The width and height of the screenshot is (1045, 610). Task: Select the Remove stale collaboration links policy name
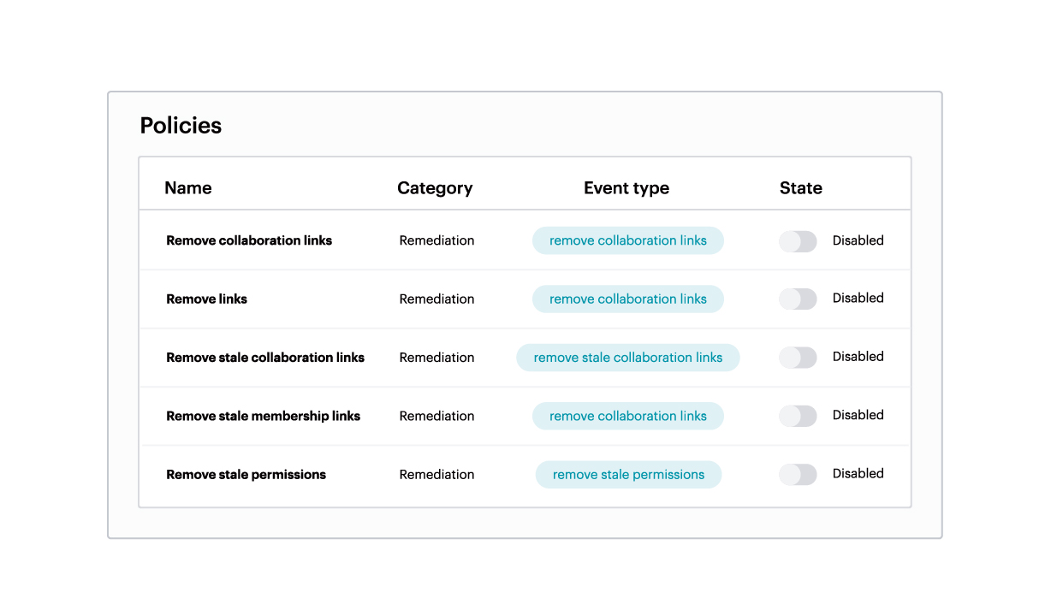click(264, 358)
